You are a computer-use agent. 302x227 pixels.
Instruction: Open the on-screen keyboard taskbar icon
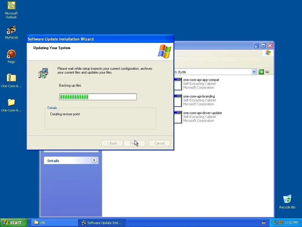click(x=264, y=223)
